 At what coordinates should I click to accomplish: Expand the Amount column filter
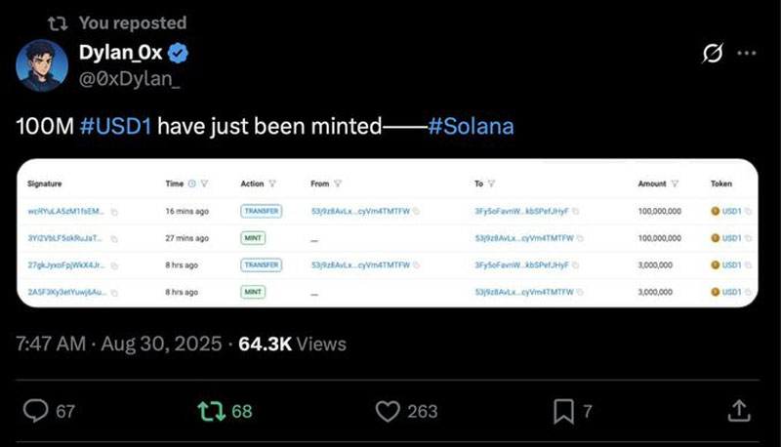tap(675, 183)
